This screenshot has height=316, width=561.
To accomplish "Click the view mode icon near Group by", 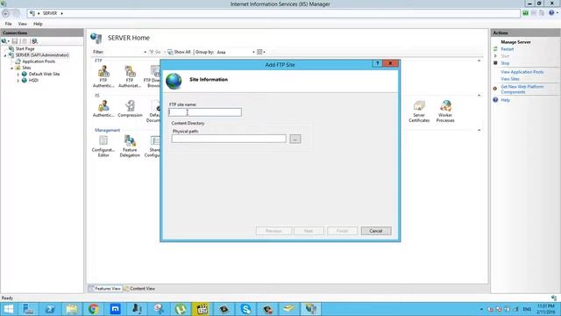I will (x=259, y=52).
